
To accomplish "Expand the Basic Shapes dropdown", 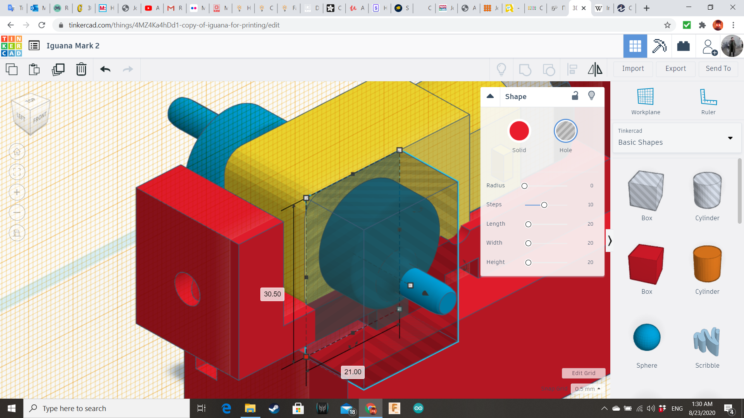I will (730, 138).
